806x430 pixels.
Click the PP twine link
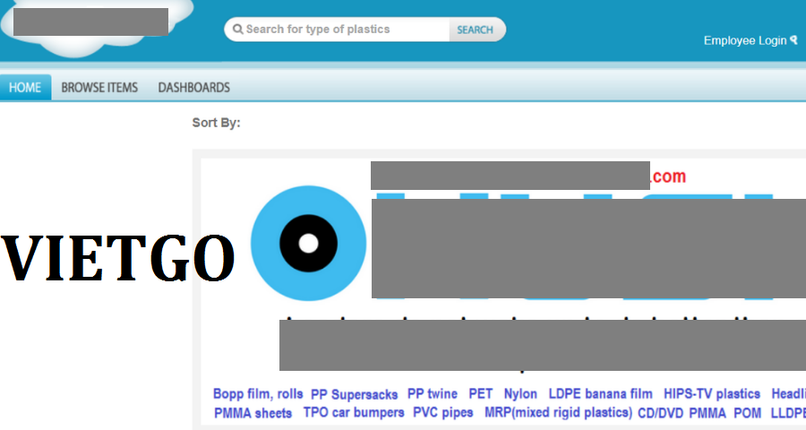432,394
